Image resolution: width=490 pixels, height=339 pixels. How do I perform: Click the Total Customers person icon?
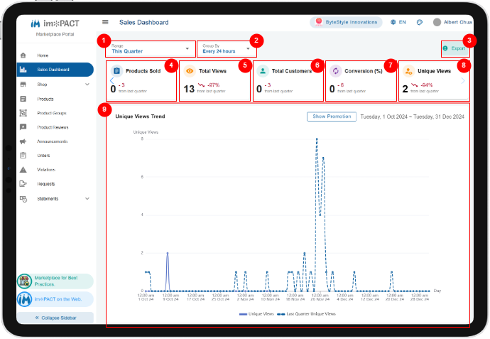(263, 71)
